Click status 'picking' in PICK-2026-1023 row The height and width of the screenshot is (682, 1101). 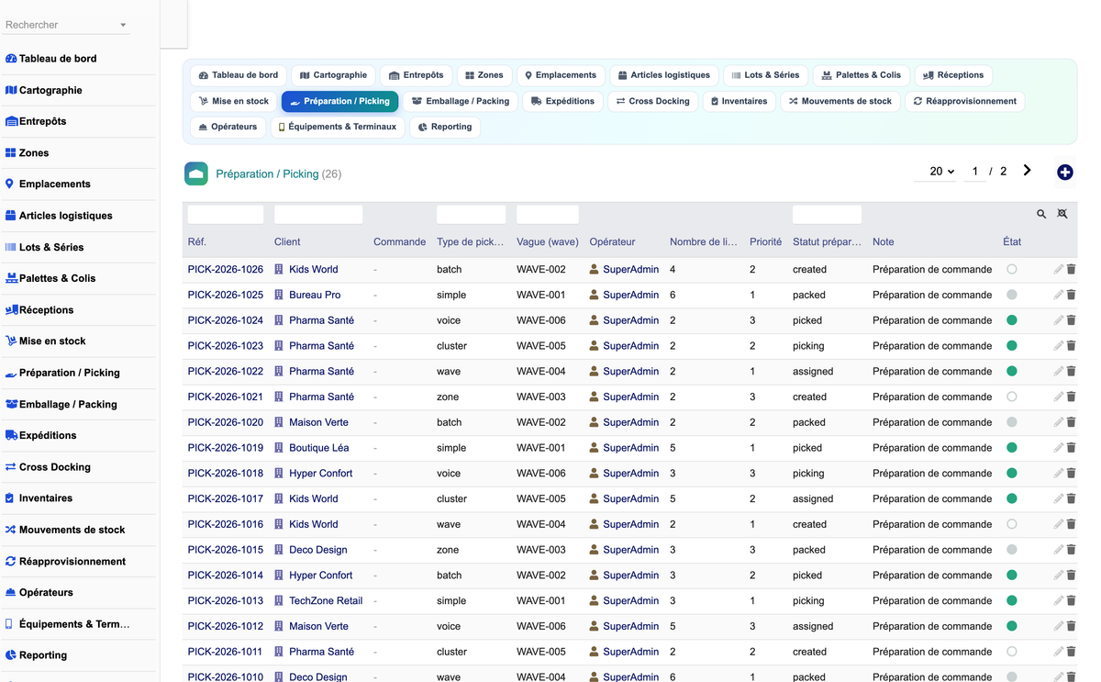[x=808, y=346]
